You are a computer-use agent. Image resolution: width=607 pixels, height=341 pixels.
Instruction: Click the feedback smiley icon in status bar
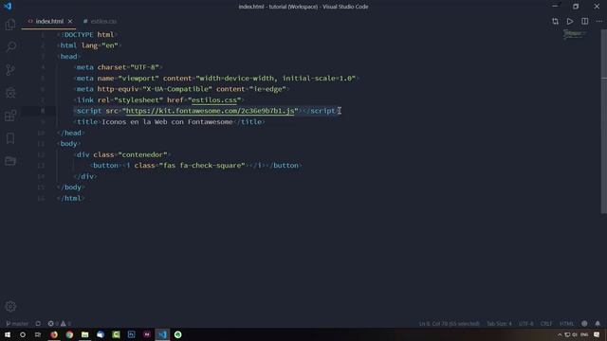(584, 324)
